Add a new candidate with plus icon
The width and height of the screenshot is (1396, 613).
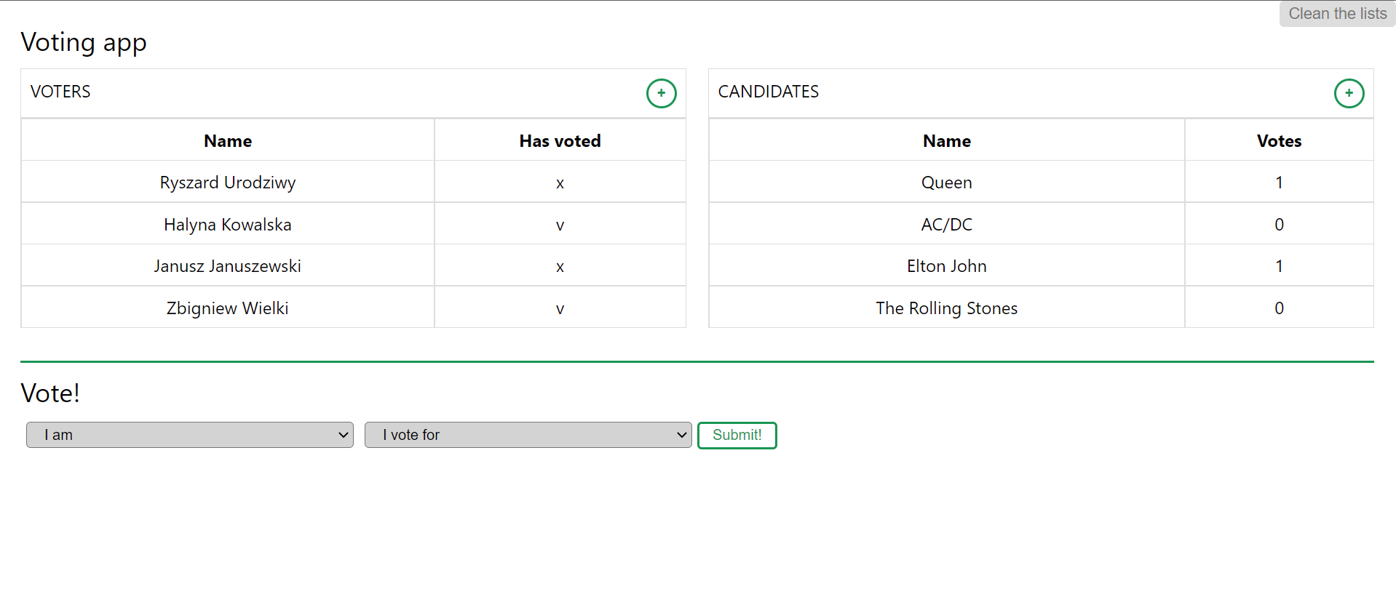coord(1349,93)
